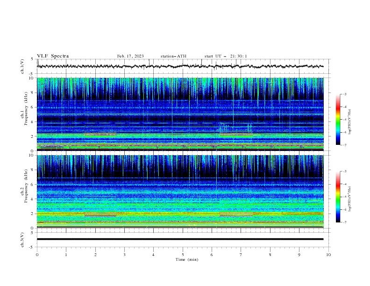Click the '0' tick on time axis
Image resolution: width=370 pixels, height=286 pixels.
[x=37, y=255]
